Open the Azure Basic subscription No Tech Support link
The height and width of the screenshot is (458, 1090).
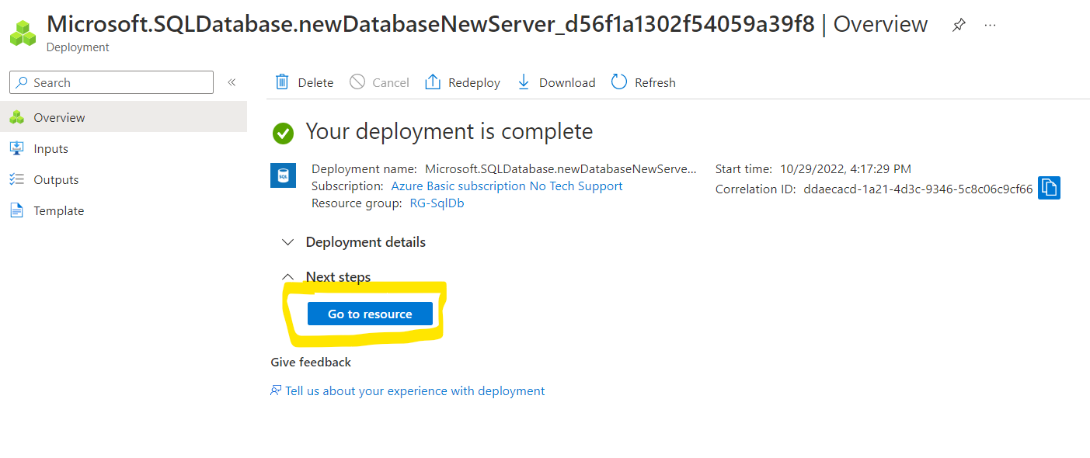point(507,186)
